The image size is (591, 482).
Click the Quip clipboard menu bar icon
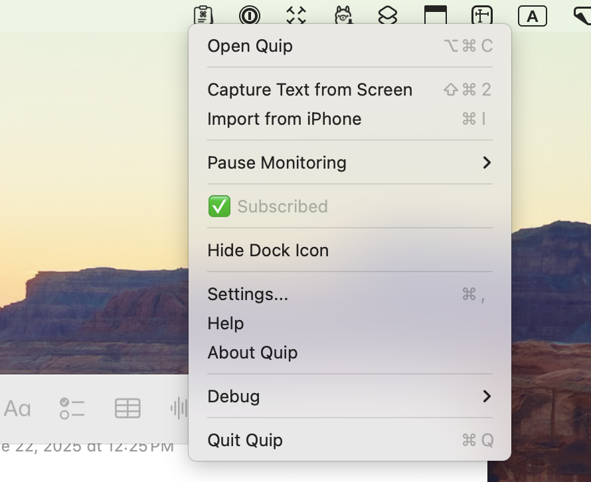click(x=204, y=15)
